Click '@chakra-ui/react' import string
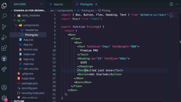The image size is (181, 102). 153,15
